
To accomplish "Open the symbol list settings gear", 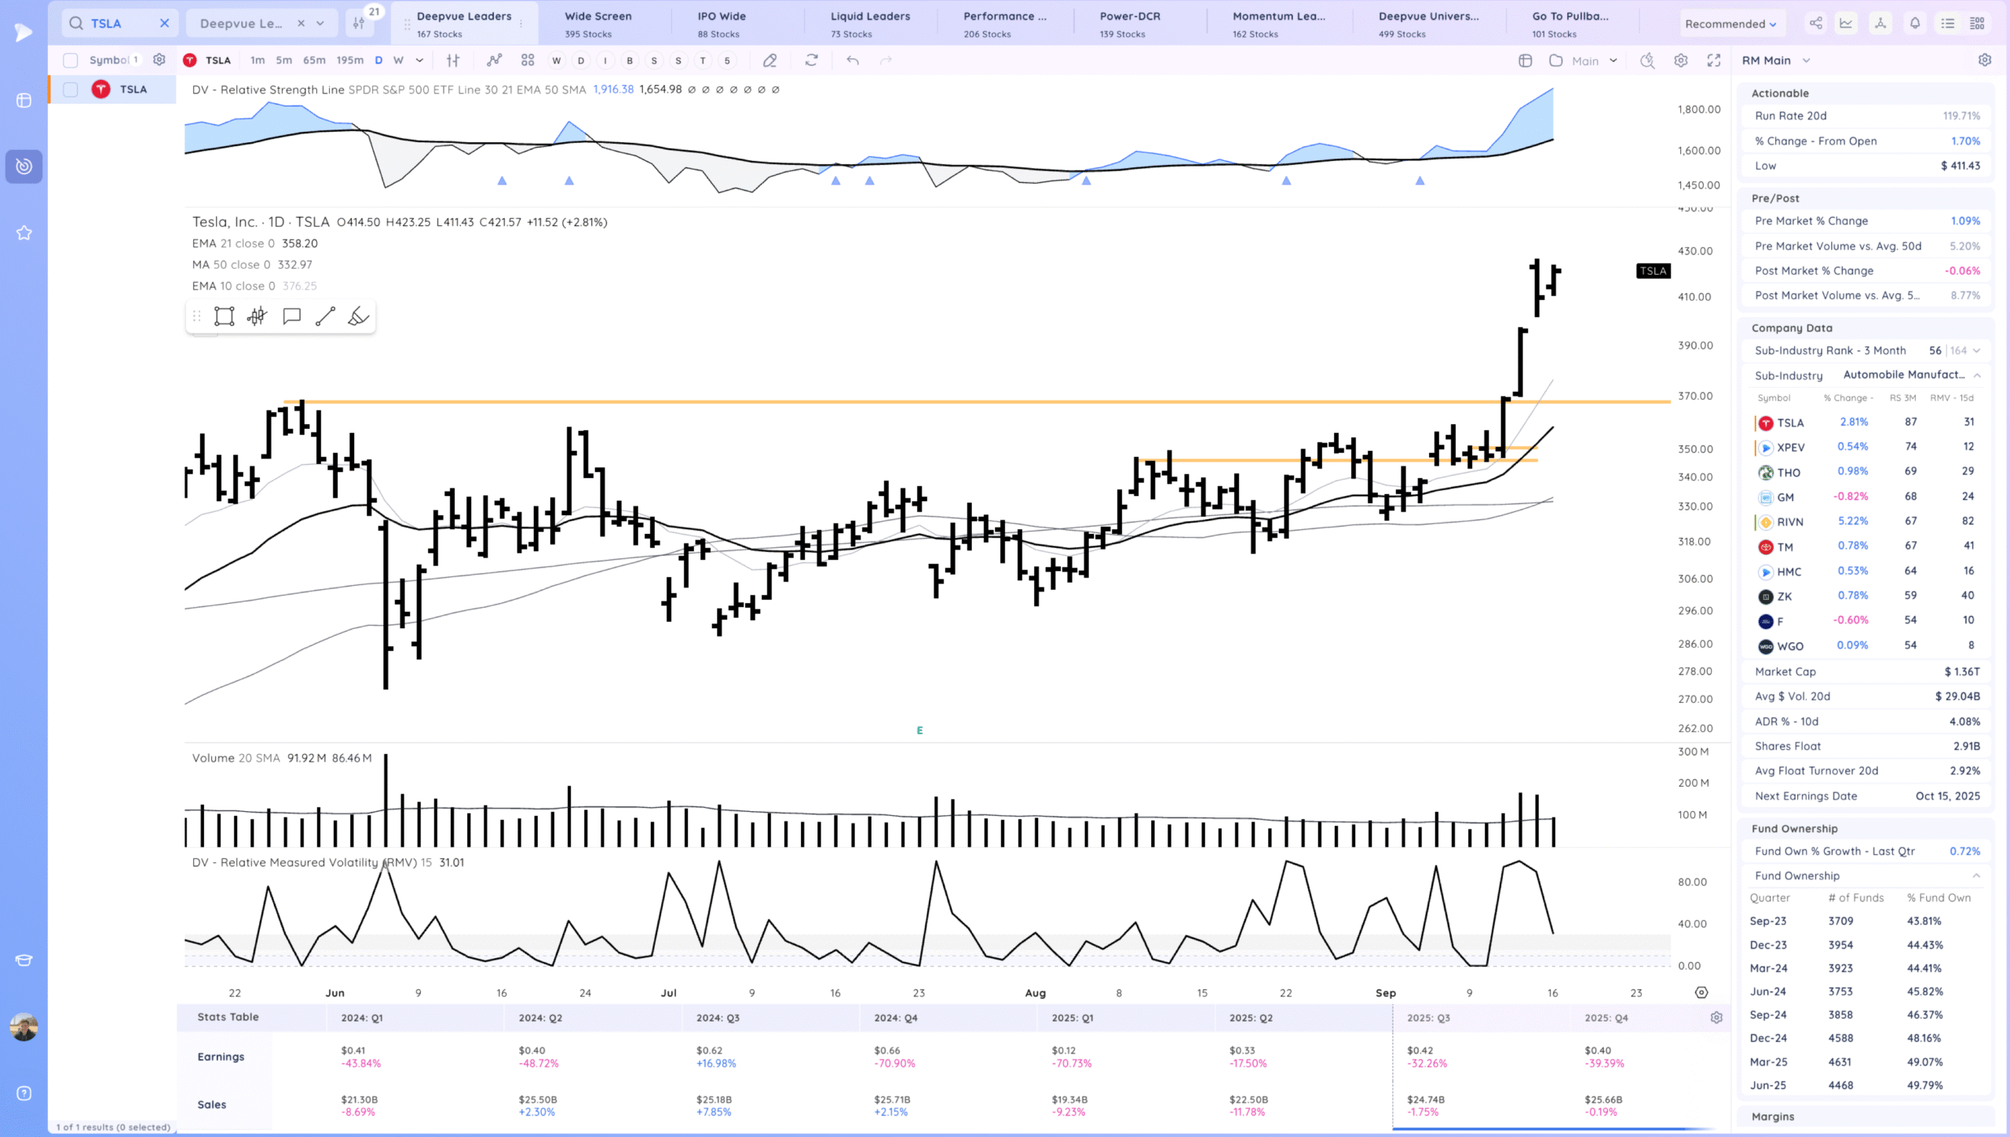I will click(159, 60).
